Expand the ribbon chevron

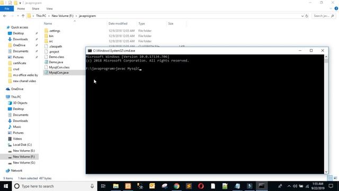pos(331,8)
